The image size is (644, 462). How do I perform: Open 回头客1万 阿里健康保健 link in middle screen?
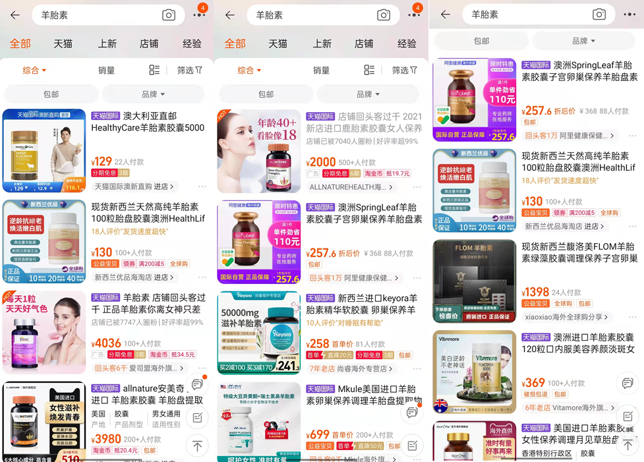353,278
